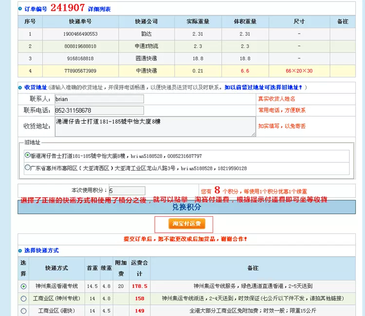365x316 pixels.
Task: Click the 快递方式 column header
Action: 56,268
